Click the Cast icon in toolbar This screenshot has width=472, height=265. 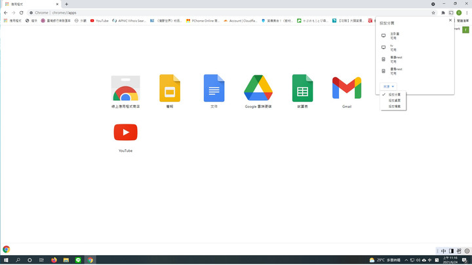[451, 12]
